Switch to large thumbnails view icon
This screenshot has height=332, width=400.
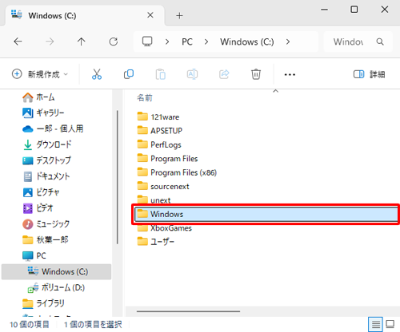[390, 324]
